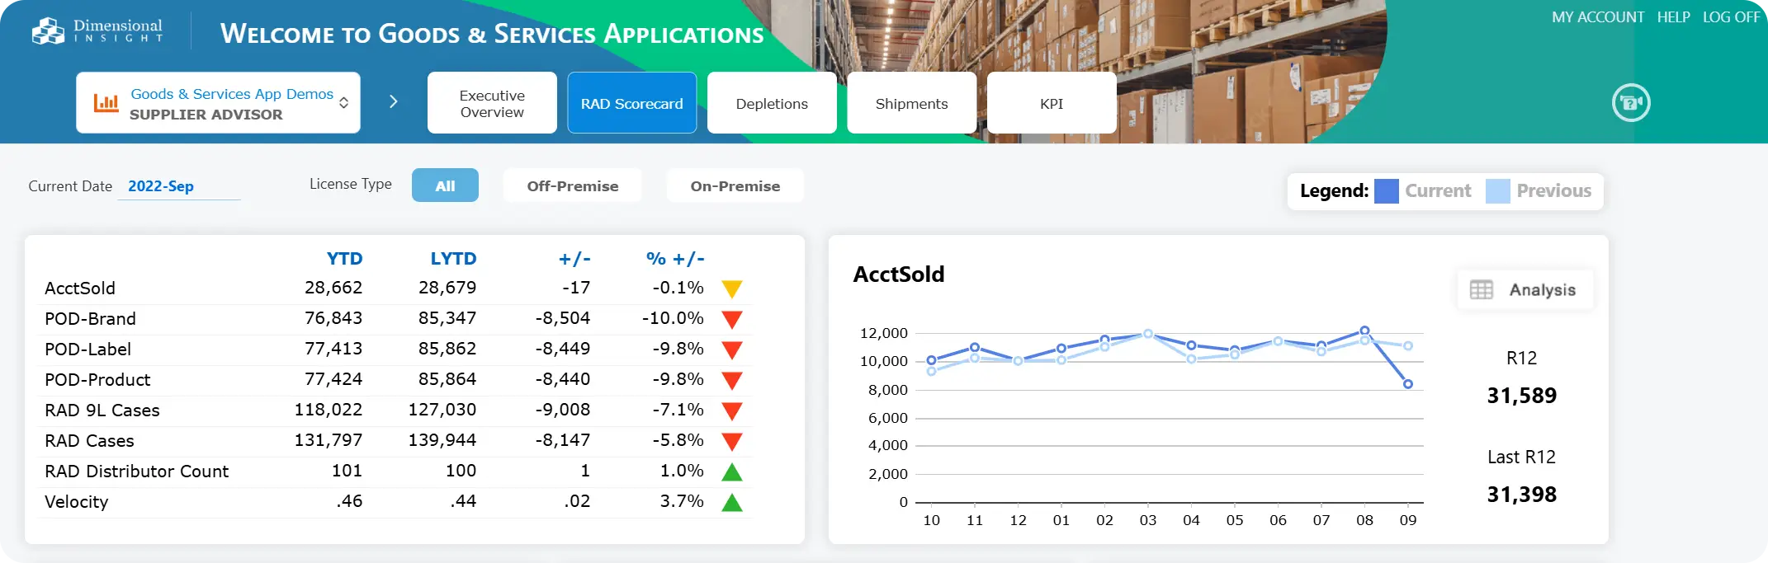Viewport: 1768px width, 563px height.
Task: Select the RAD 9L Cases row label
Action: (x=102, y=411)
